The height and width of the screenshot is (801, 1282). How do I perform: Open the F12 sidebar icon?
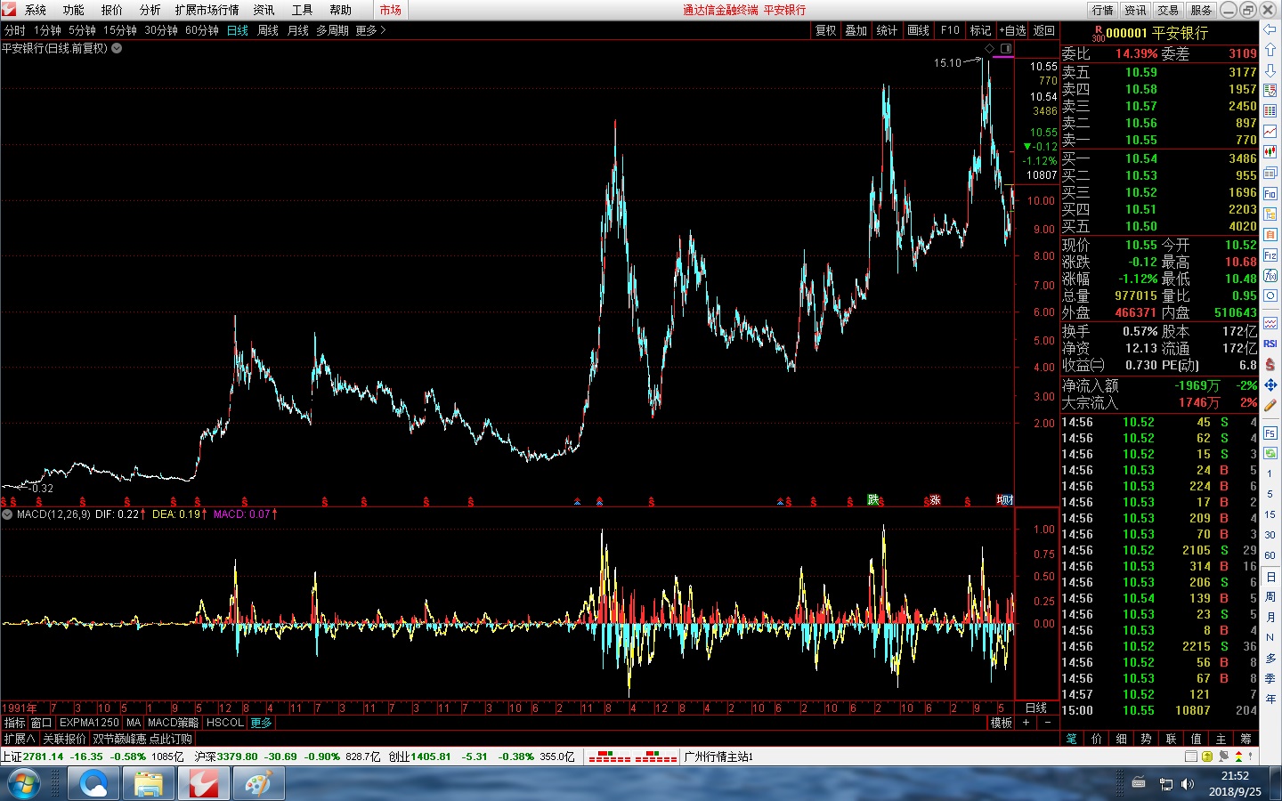[1270, 255]
